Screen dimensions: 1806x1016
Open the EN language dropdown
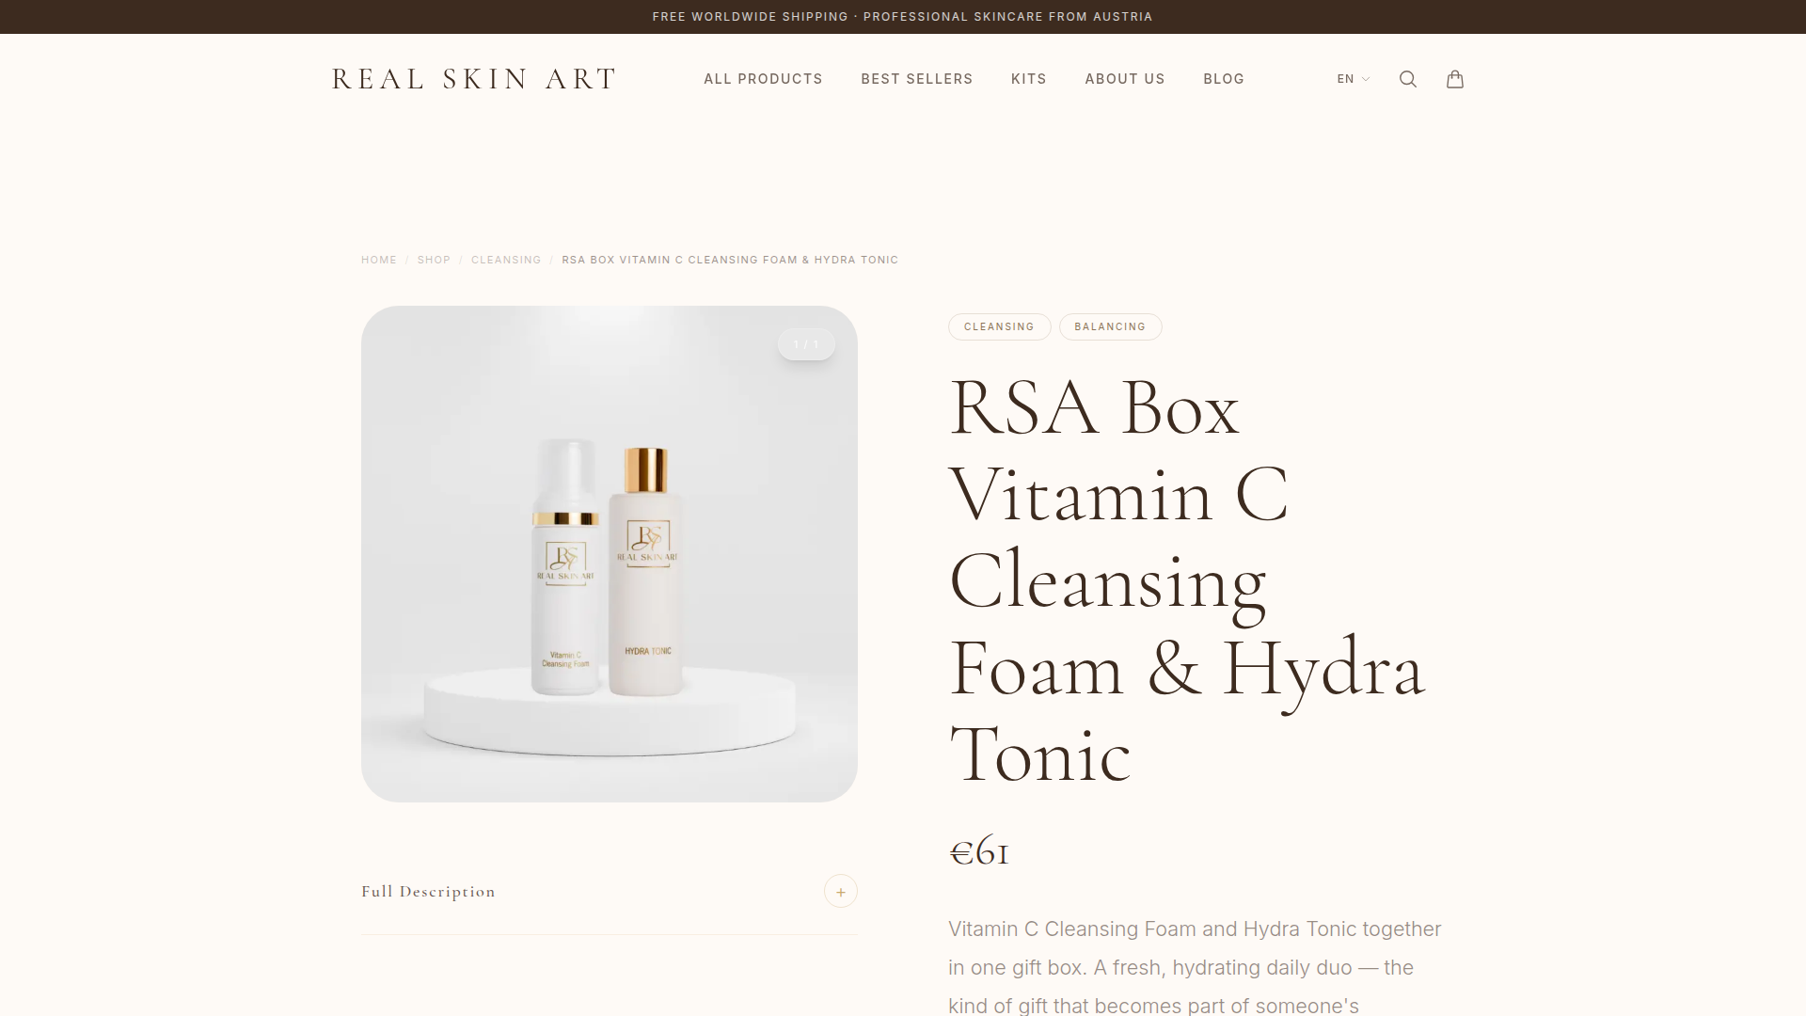click(x=1353, y=79)
